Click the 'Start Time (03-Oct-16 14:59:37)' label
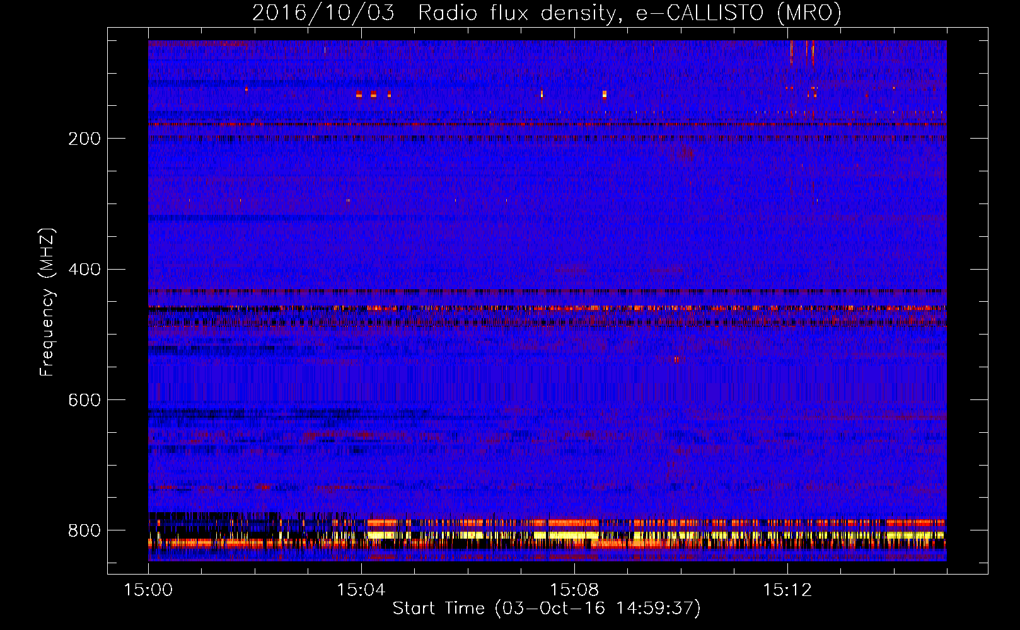This screenshot has width=1020, height=630. tap(547, 608)
